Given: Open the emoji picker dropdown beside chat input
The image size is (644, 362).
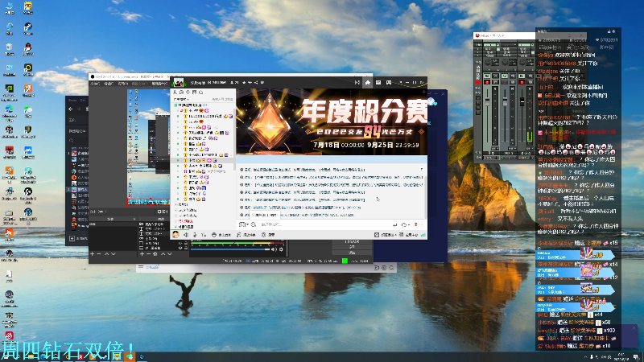Looking at the screenshot, I should click(243, 224).
